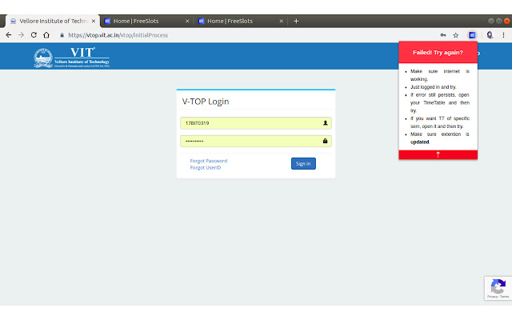Switch to the second Home | FreeSlots tab

[x=240, y=21]
